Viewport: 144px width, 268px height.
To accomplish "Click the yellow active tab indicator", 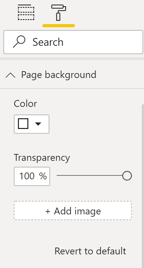I will coord(59,26).
